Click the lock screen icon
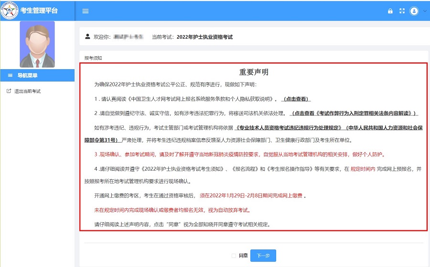 [x=390, y=11]
